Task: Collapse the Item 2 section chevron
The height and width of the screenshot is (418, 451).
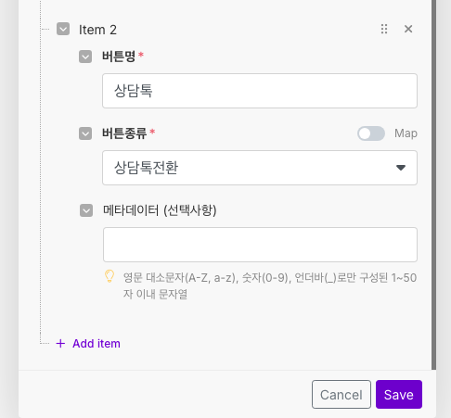Action: pos(63,29)
